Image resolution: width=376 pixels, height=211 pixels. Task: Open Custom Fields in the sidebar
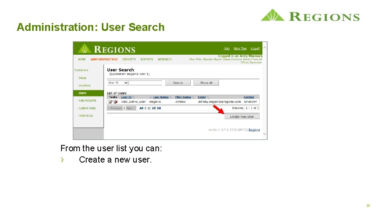pos(87,108)
